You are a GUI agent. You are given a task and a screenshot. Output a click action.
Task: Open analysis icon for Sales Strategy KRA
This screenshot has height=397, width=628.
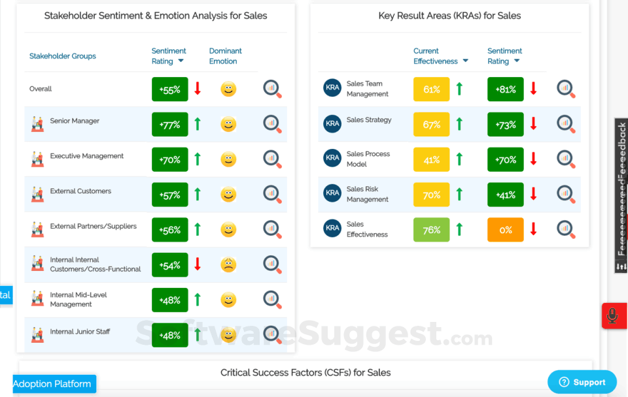pyautogui.click(x=566, y=124)
